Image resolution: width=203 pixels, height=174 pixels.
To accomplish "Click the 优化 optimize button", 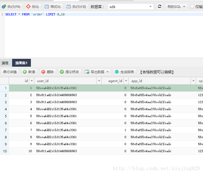I will [x=33, y=7].
